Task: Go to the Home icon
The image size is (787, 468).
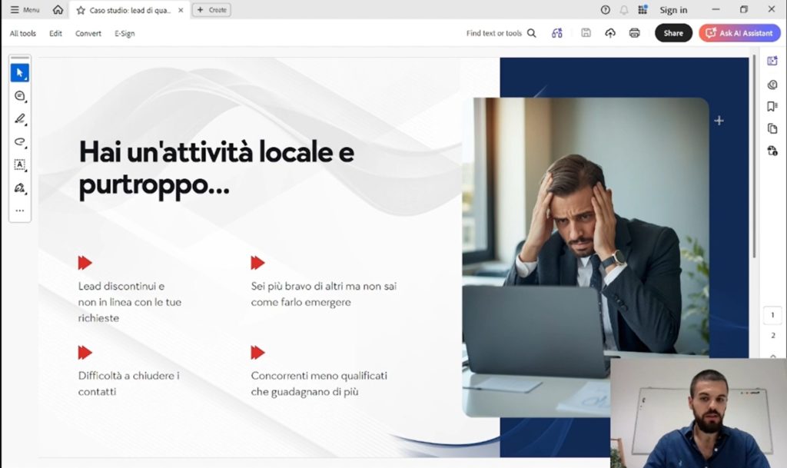Action: 58,9
